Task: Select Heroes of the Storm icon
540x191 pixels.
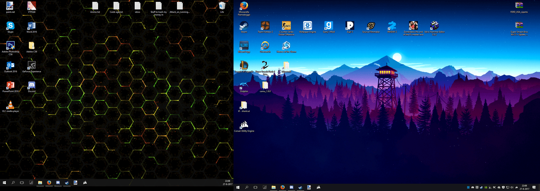Action: 286,46
